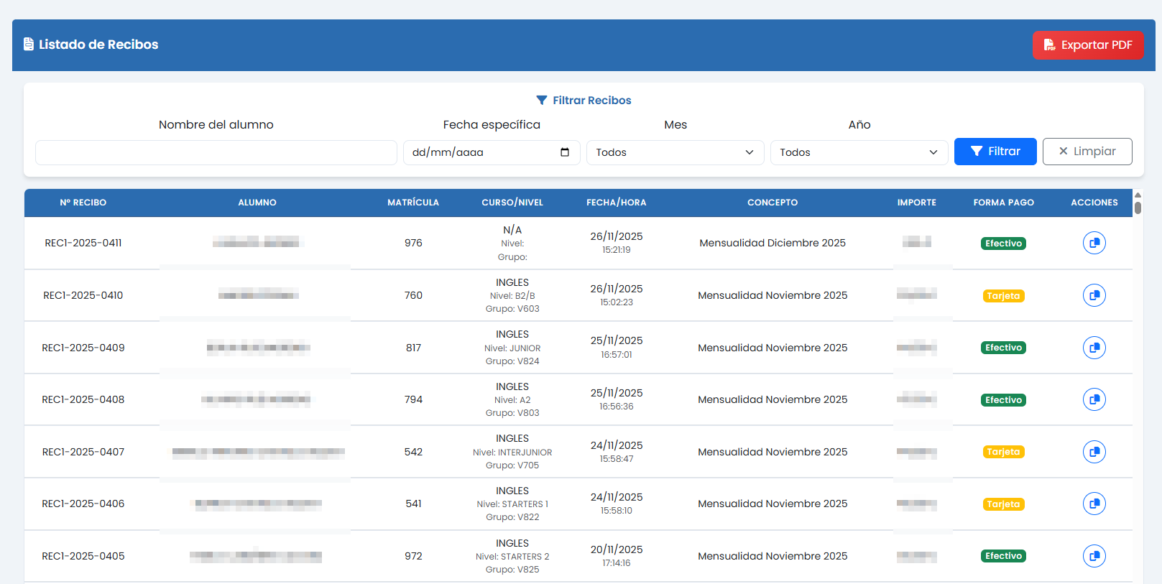The width and height of the screenshot is (1162, 584).
Task: Click the FORMA PAGO column header
Action: pos(1003,203)
